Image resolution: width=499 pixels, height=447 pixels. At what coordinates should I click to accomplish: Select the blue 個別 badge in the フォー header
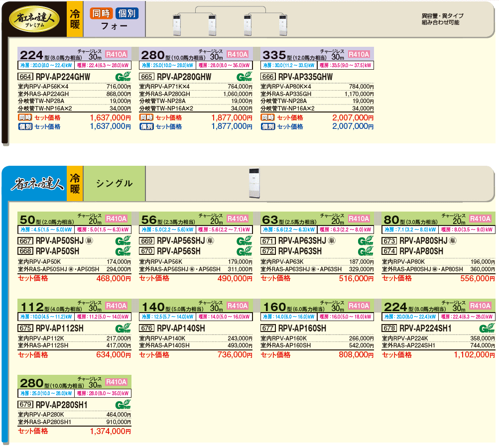[x=127, y=13]
